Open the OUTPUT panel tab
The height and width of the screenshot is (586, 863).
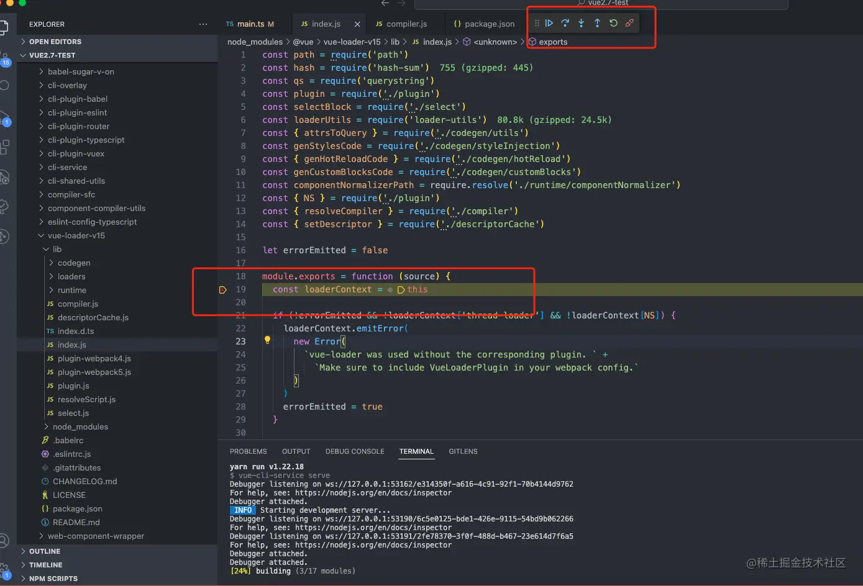pos(296,451)
